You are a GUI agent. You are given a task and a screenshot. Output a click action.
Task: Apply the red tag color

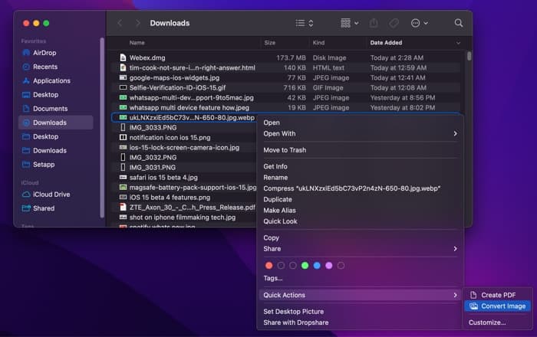[x=268, y=266]
